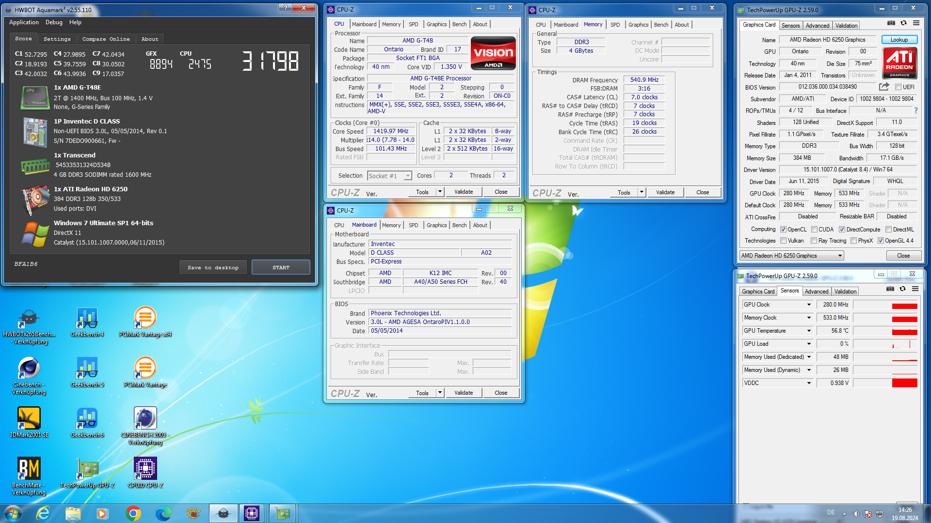This screenshot has width=931, height=523.
Task: Click the Tools button in the CPU-Z CPU window
Action: (x=422, y=192)
